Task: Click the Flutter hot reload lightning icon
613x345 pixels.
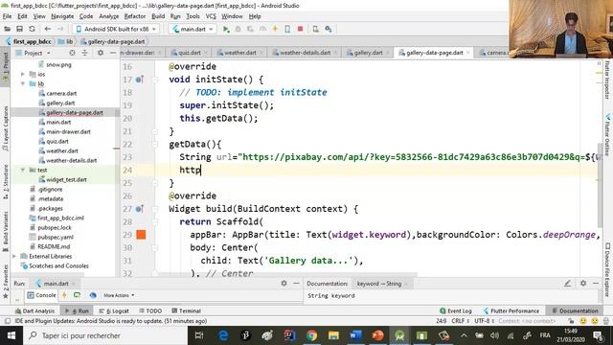Action: (x=275, y=29)
